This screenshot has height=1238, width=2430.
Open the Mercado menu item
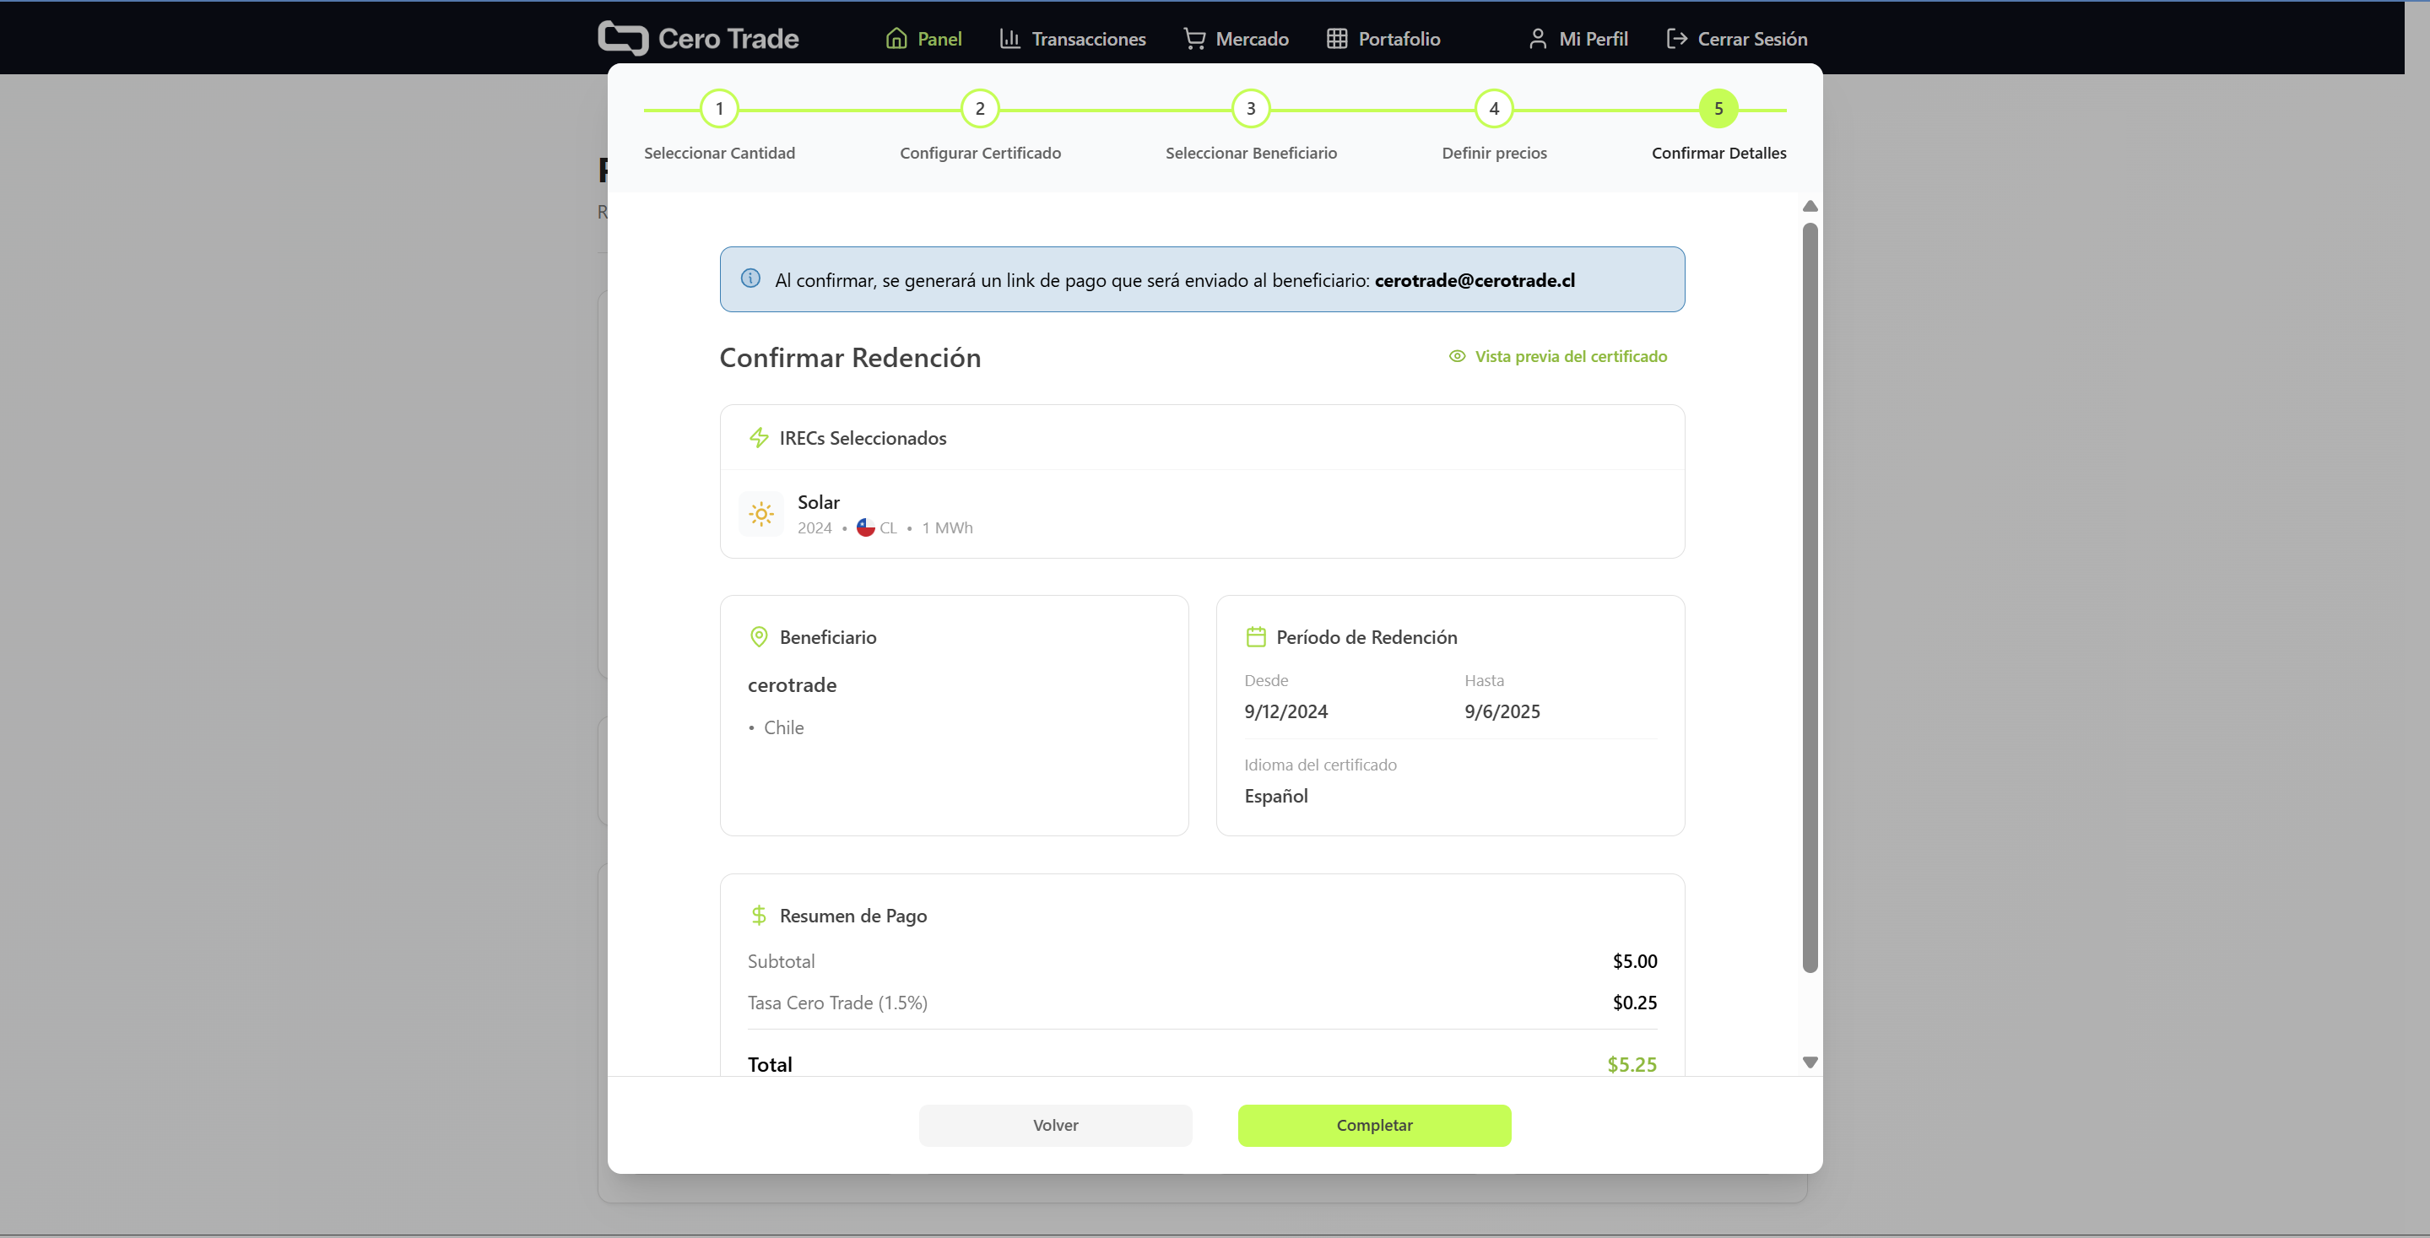click(x=1251, y=39)
